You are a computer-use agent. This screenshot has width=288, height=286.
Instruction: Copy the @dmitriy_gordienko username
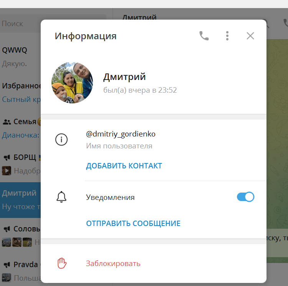pyautogui.click(x=121, y=134)
